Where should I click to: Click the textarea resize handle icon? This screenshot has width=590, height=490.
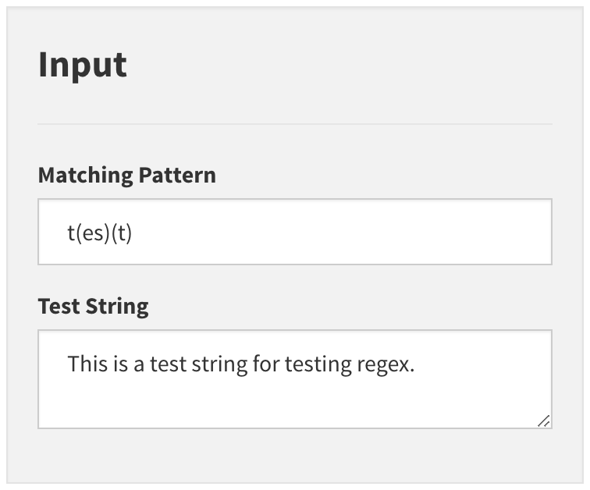[544, 421]
